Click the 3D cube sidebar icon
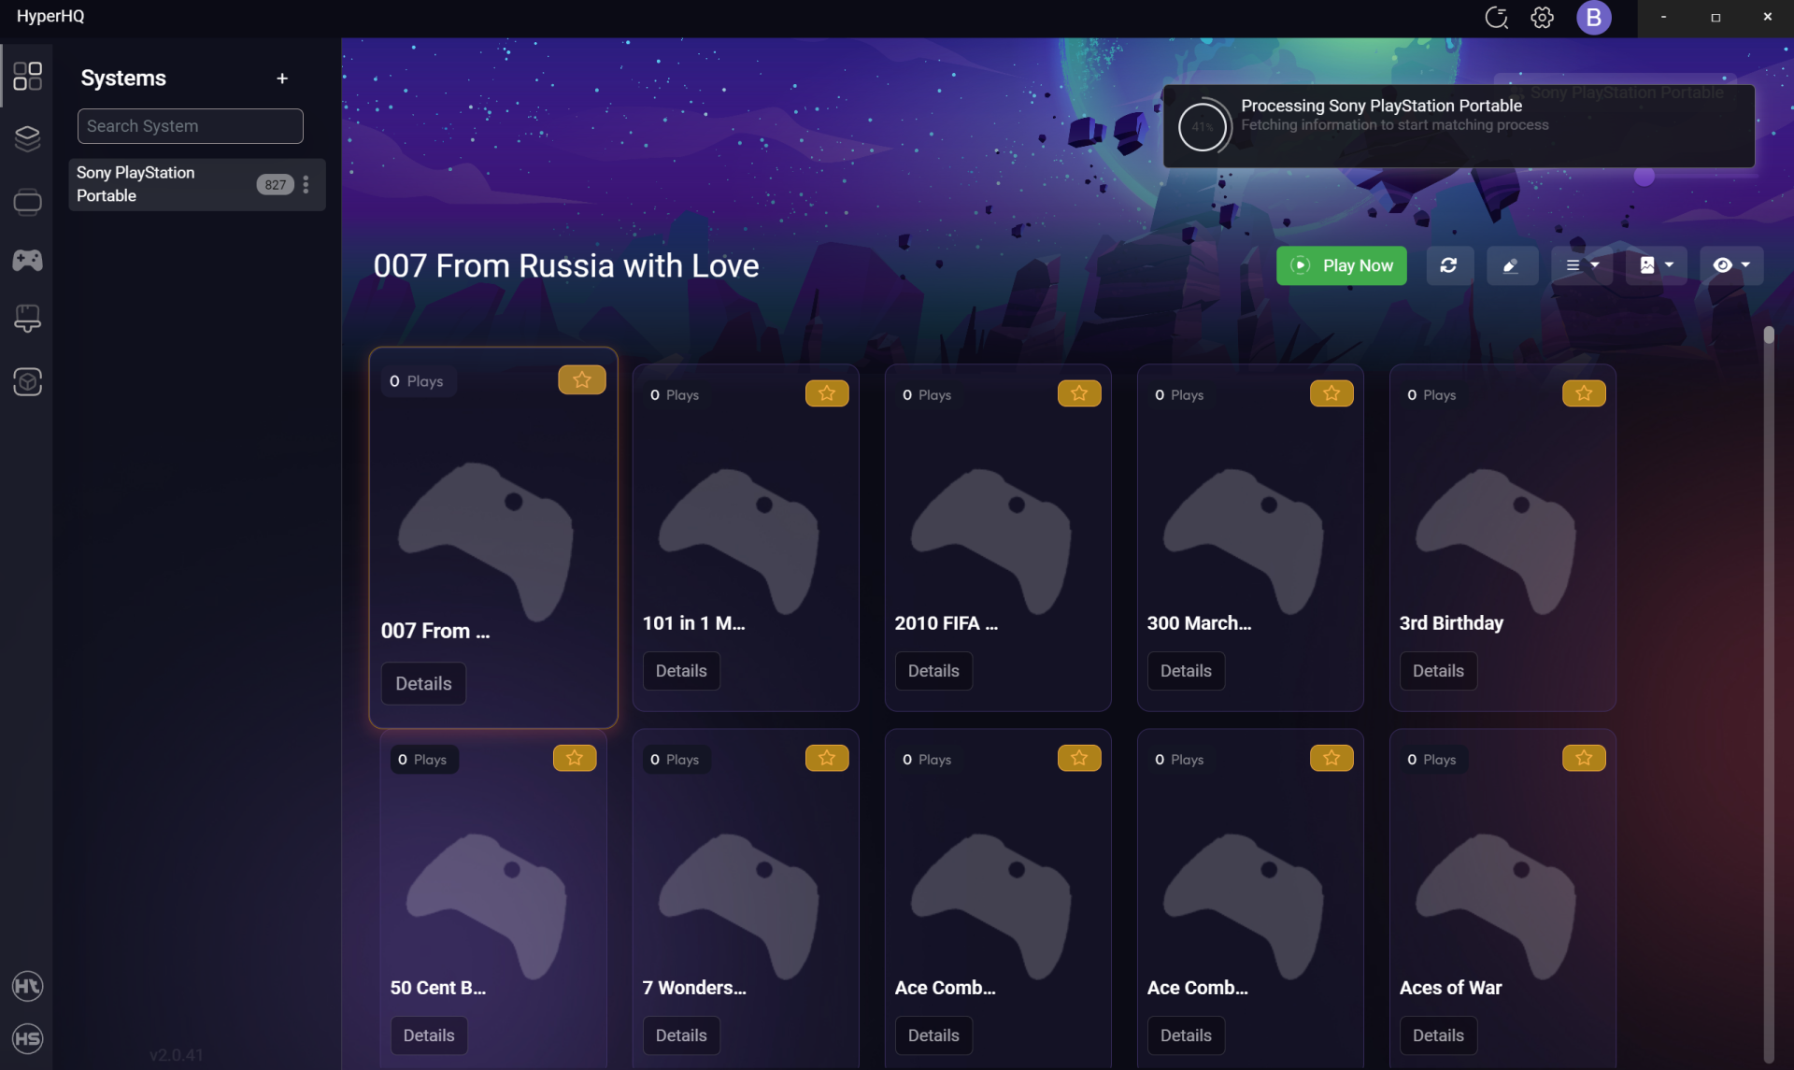Image resolution: width=1794 pixels, height=1070 pixels. (27, 381)
